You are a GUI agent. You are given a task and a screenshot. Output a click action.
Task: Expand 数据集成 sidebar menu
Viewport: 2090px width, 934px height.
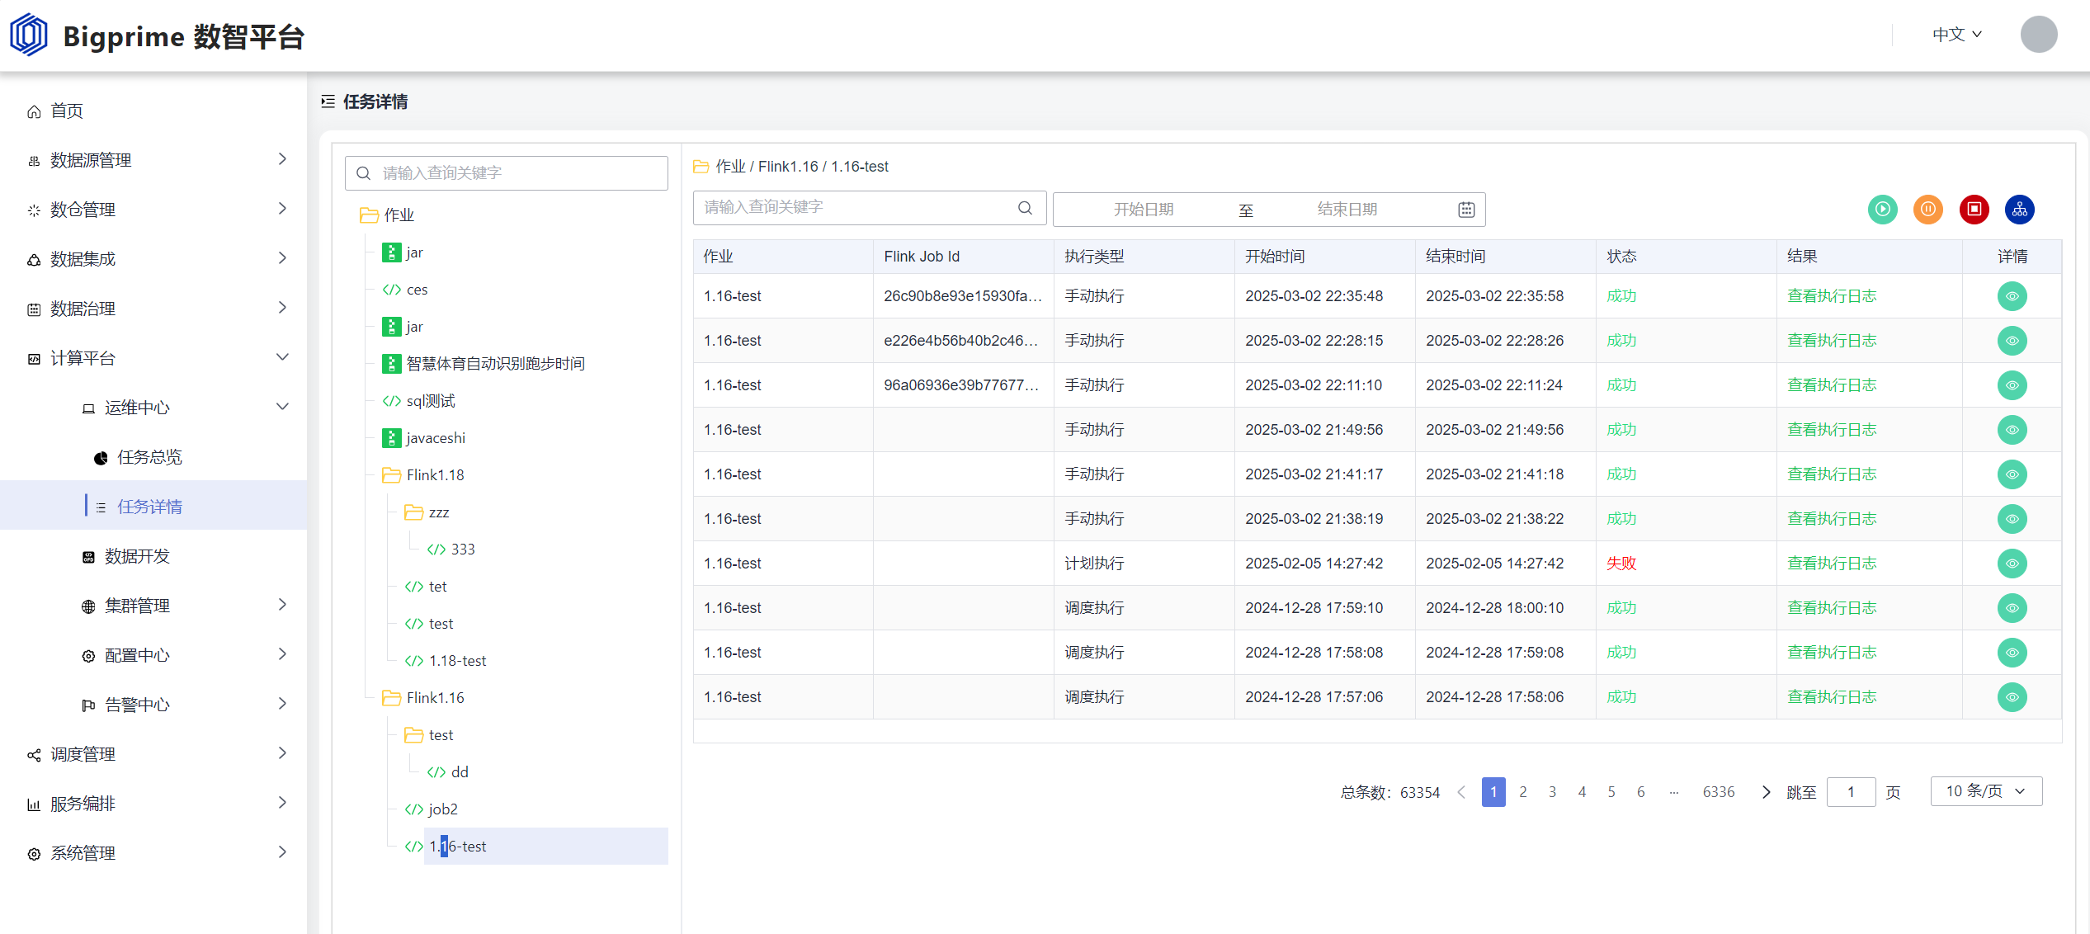(x=153, y=259)
